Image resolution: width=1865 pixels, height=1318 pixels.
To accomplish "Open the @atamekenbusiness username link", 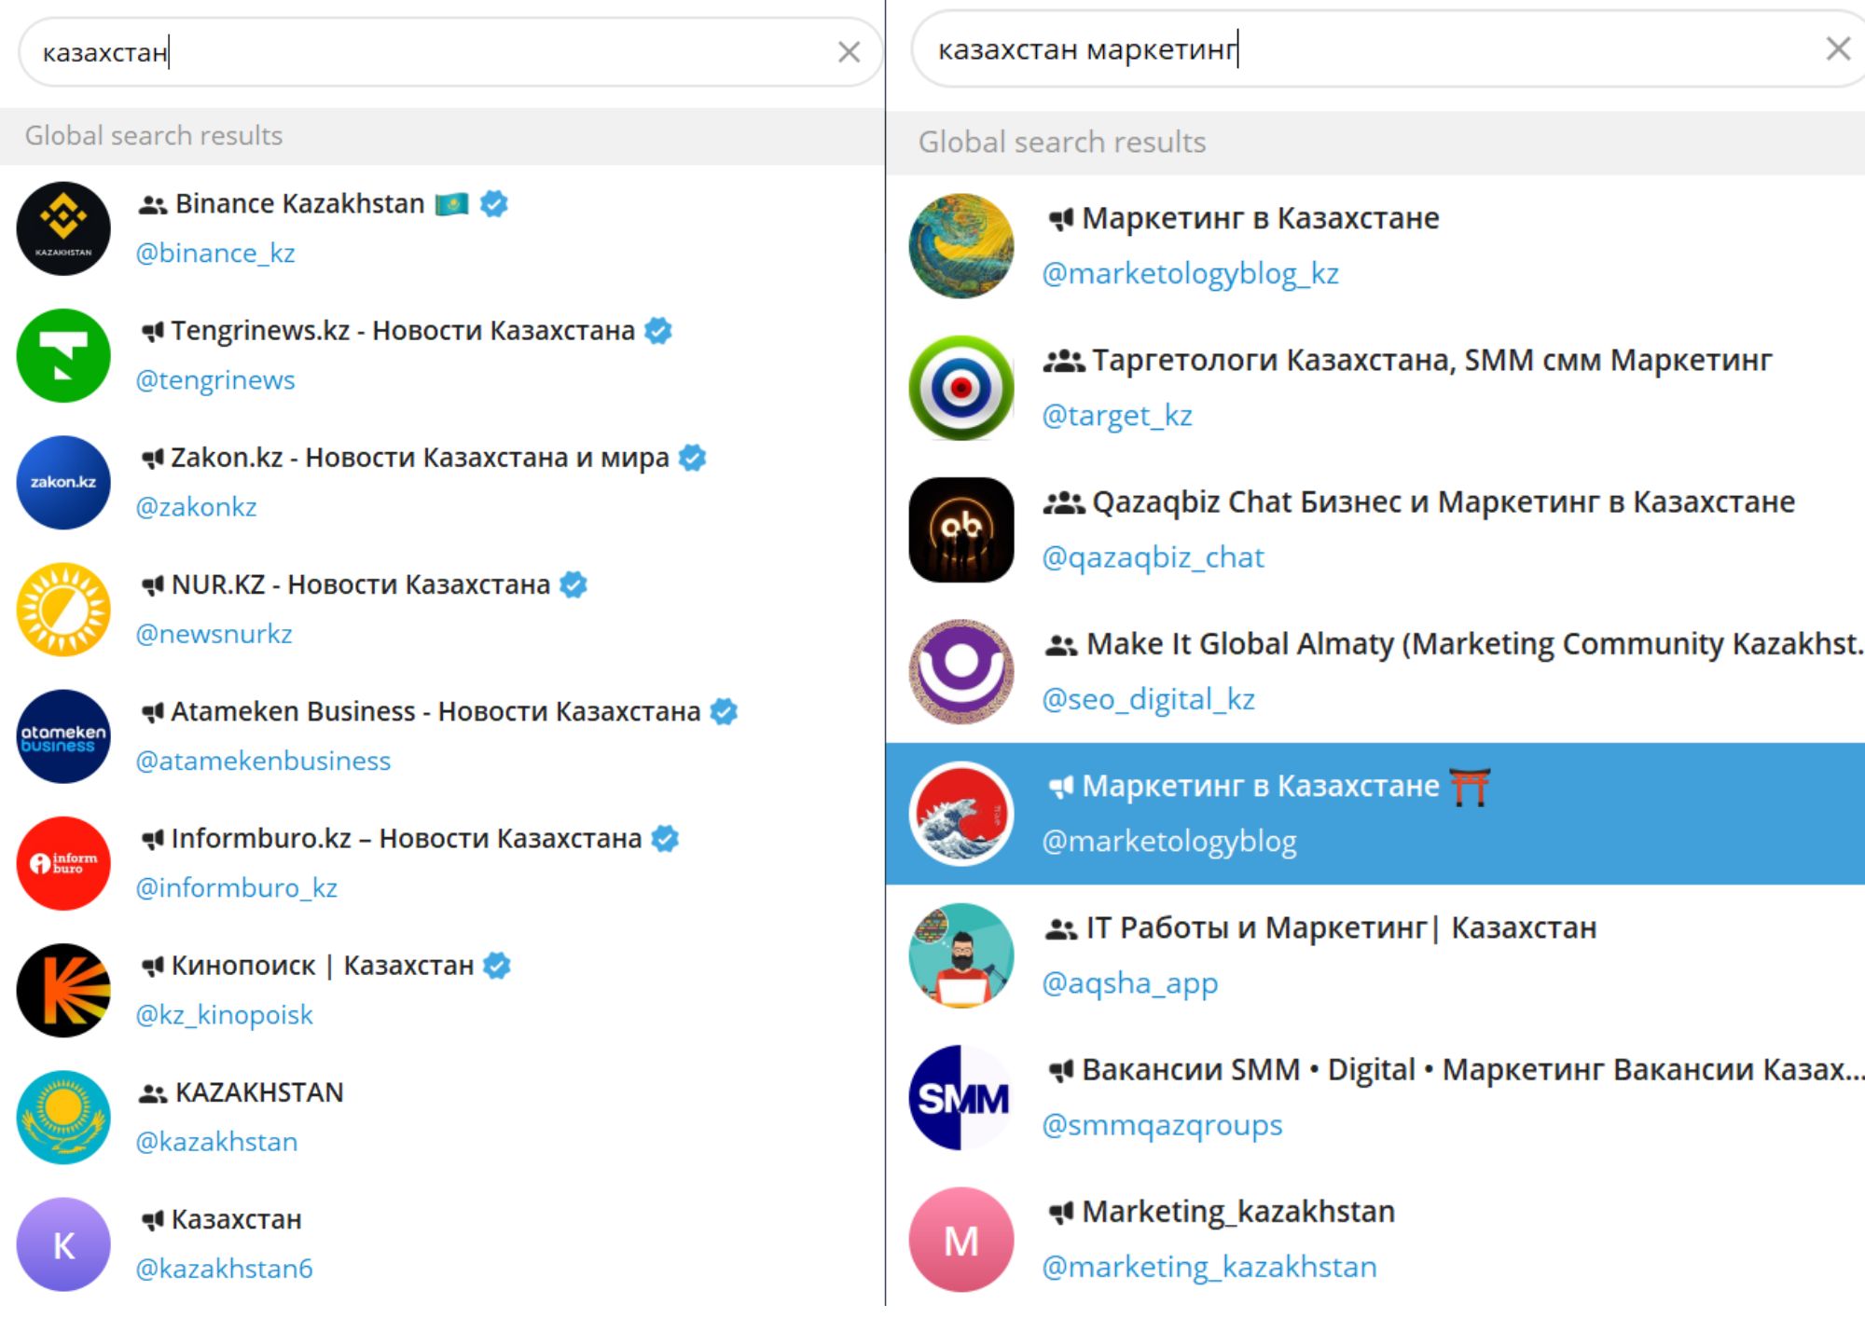I will (263, 762).
